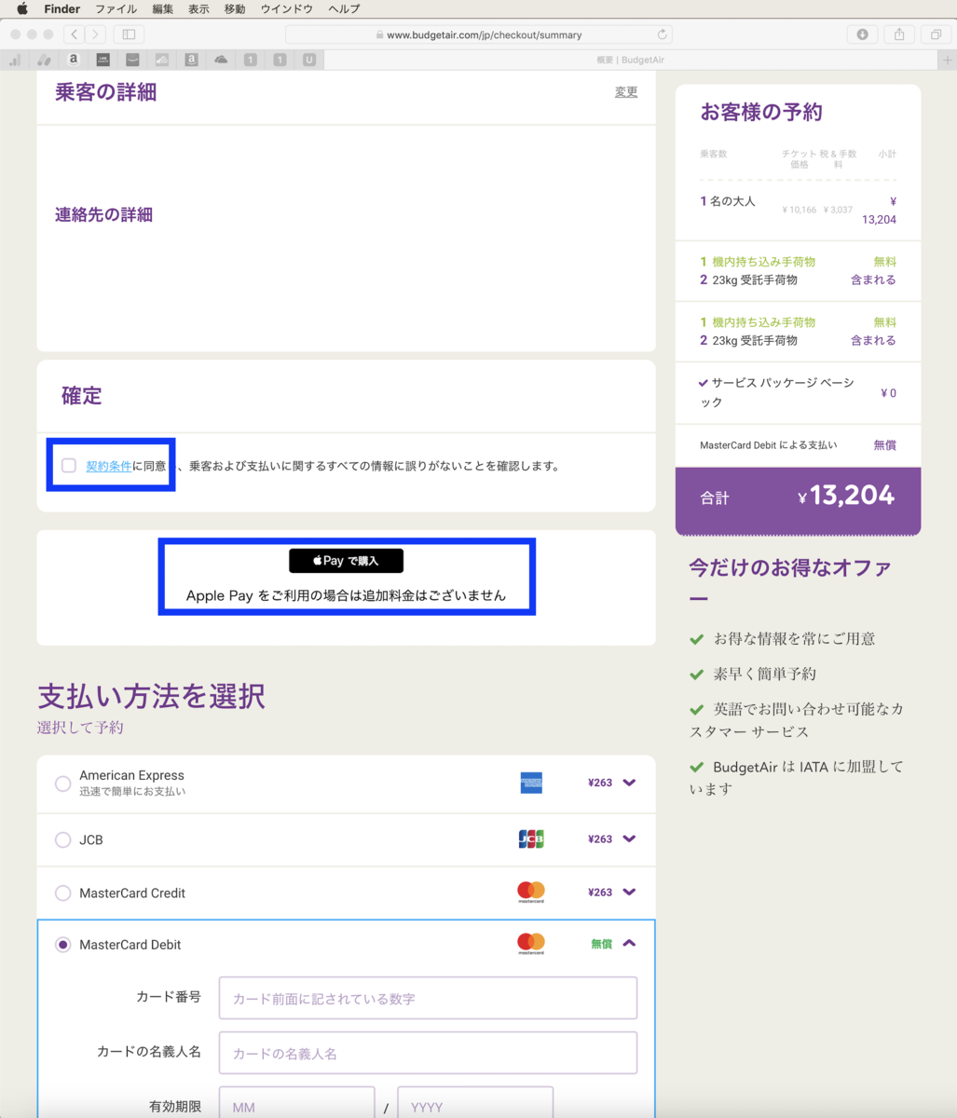Open the Amazon smile box pinned tab
The image size is (957, 1118).
point(132,60)
